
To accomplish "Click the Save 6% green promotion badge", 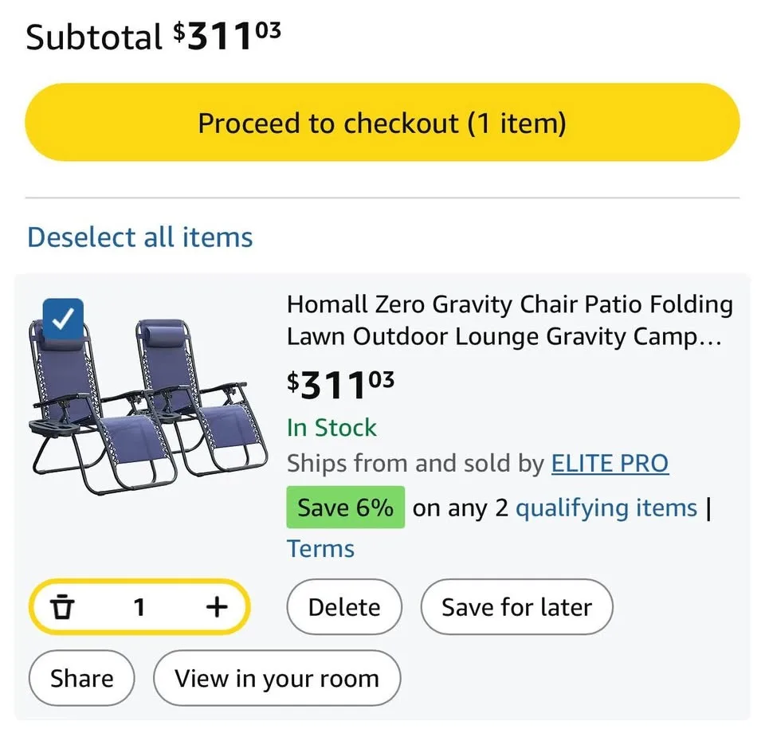I will click(x=345, y=508).
